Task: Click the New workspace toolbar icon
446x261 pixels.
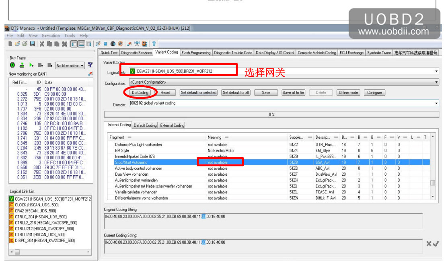Action: coord(10,44)
